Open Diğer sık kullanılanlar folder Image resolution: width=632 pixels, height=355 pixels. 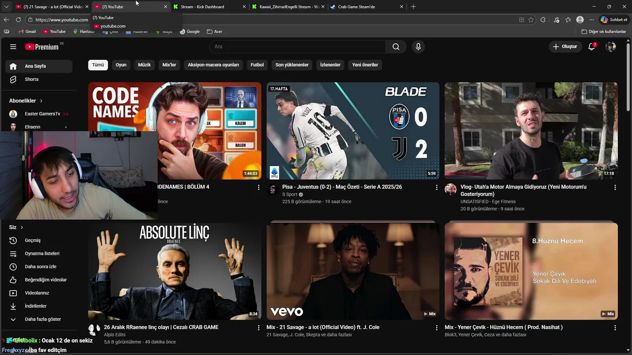604,32
